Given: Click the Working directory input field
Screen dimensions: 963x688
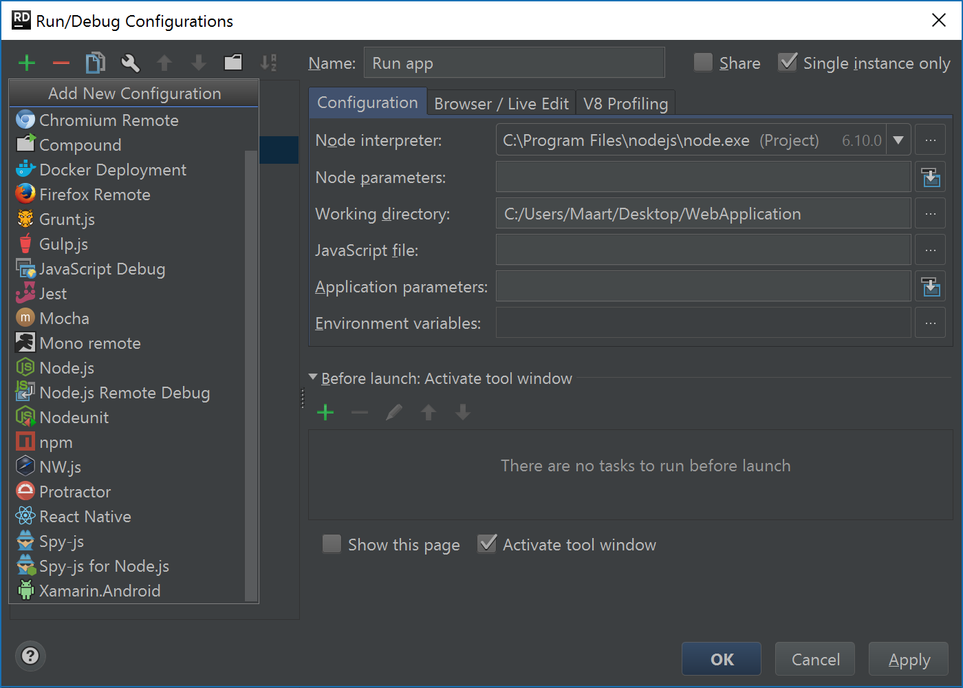Looking at the screenshot, I should click(x=703, y=213).
